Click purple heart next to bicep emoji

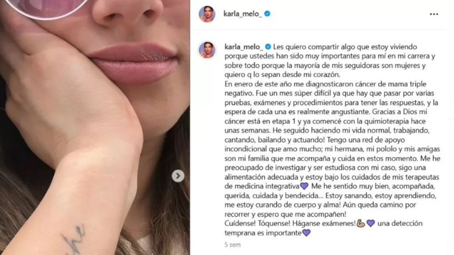(371, 223)
